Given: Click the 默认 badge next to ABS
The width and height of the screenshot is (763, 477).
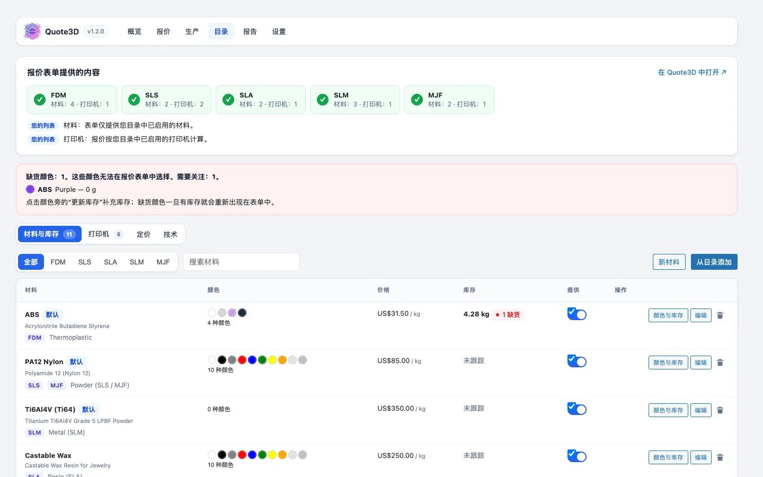Looking at the screenshot, I should (52, 315).
